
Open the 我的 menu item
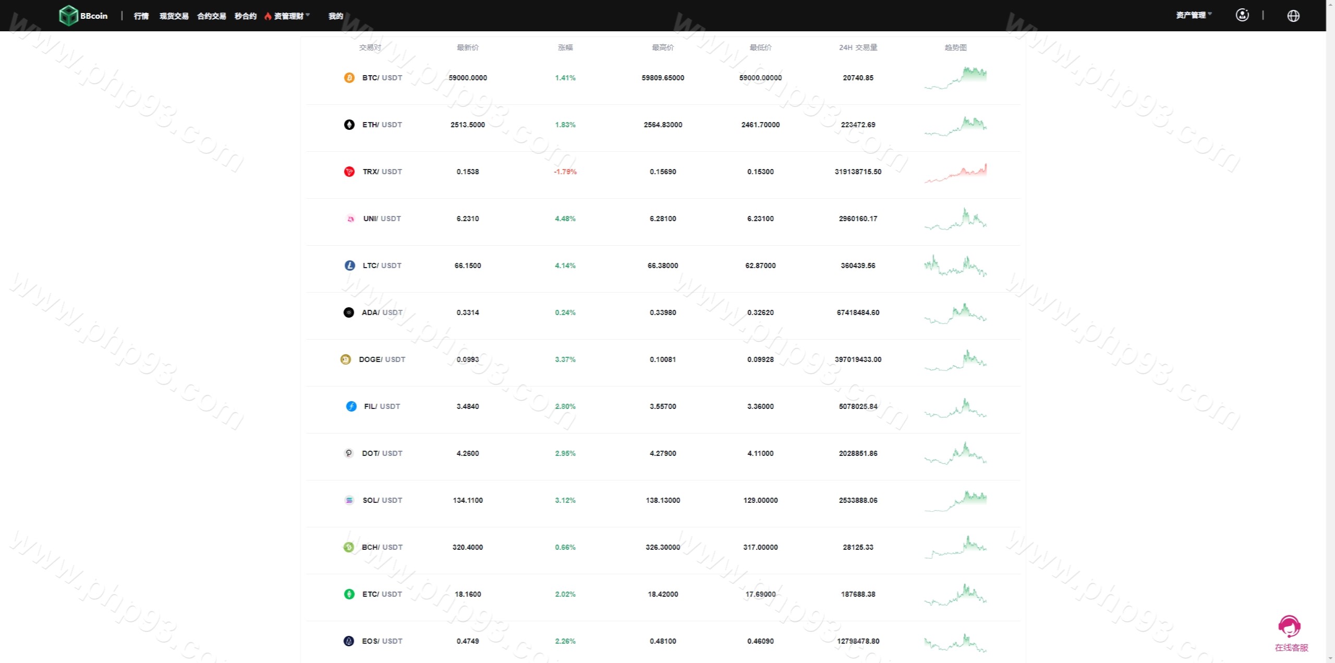click(335, 16)
